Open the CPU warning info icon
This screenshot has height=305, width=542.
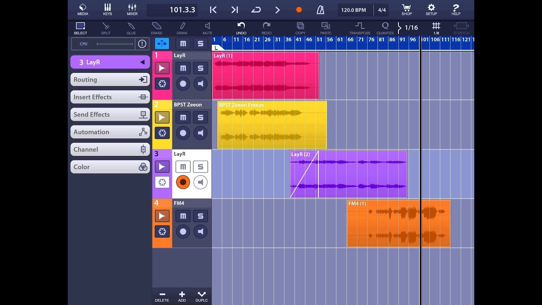(142, 44)
